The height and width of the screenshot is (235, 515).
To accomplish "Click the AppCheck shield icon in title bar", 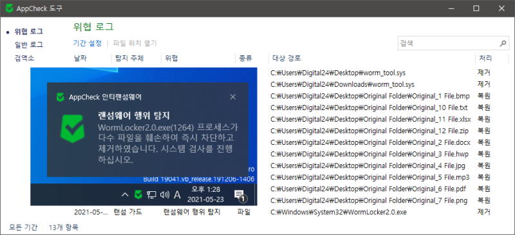I will pyautogui.click(x=10, y=8).
